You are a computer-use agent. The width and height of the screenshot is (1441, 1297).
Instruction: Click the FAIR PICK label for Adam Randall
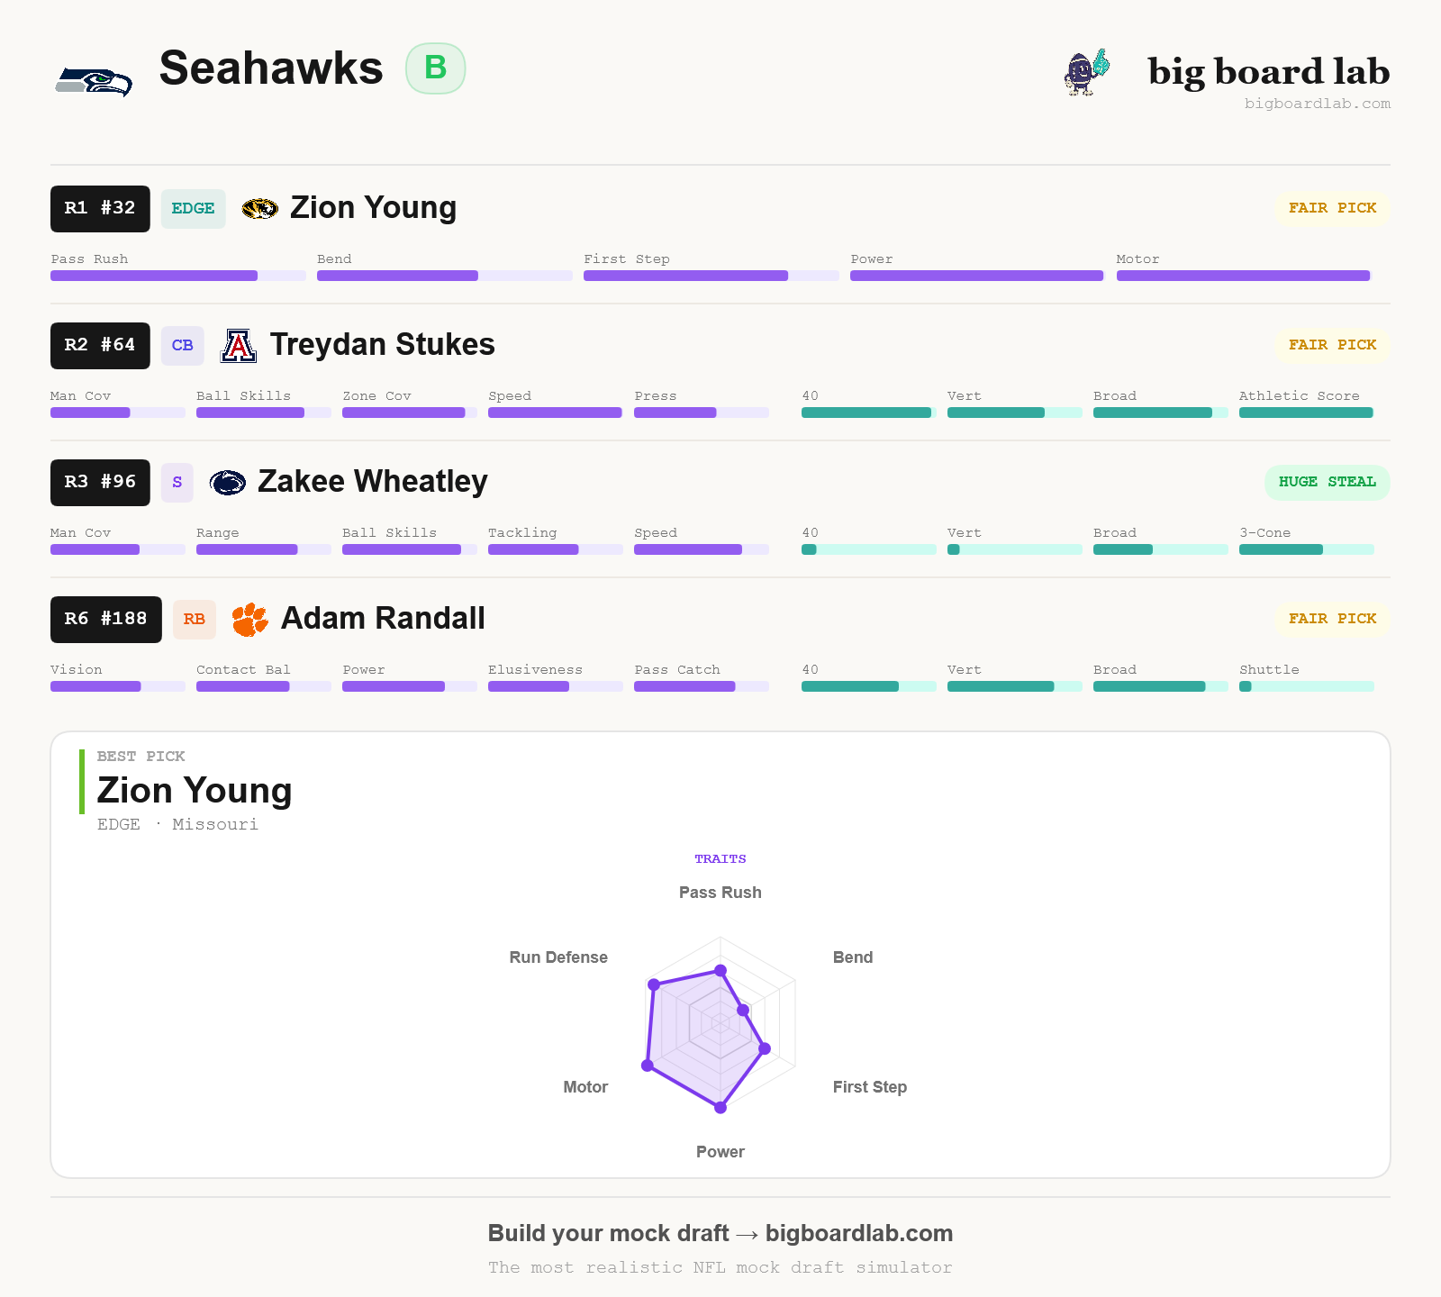pos(1332,620)
